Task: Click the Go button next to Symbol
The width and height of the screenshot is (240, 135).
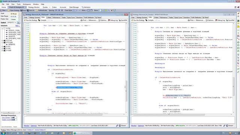Action: [18, 22]
